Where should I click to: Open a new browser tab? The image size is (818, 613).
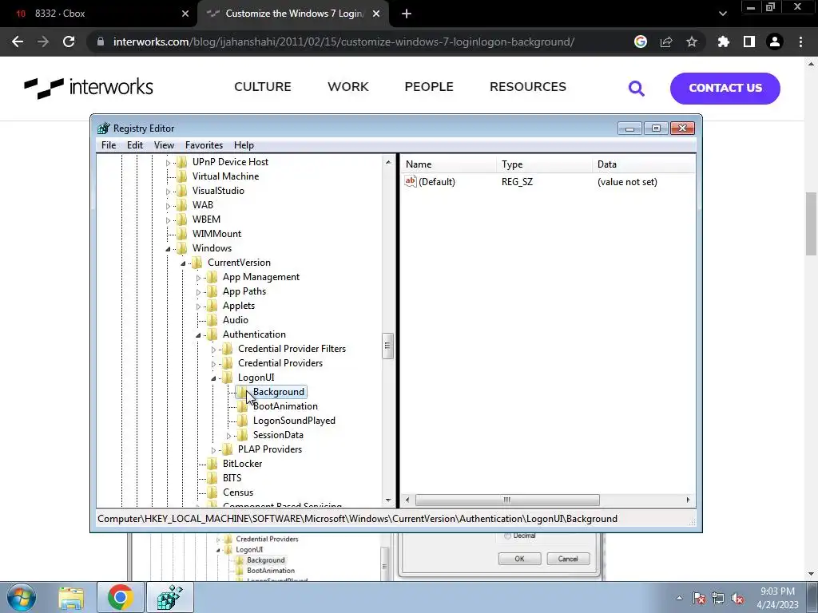click(407, 14)
